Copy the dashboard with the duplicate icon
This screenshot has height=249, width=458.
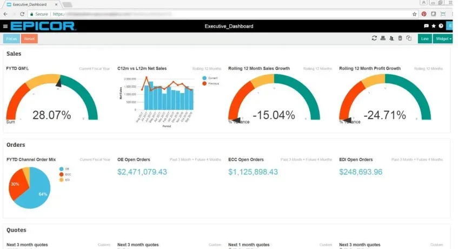(x=409, y=38)
